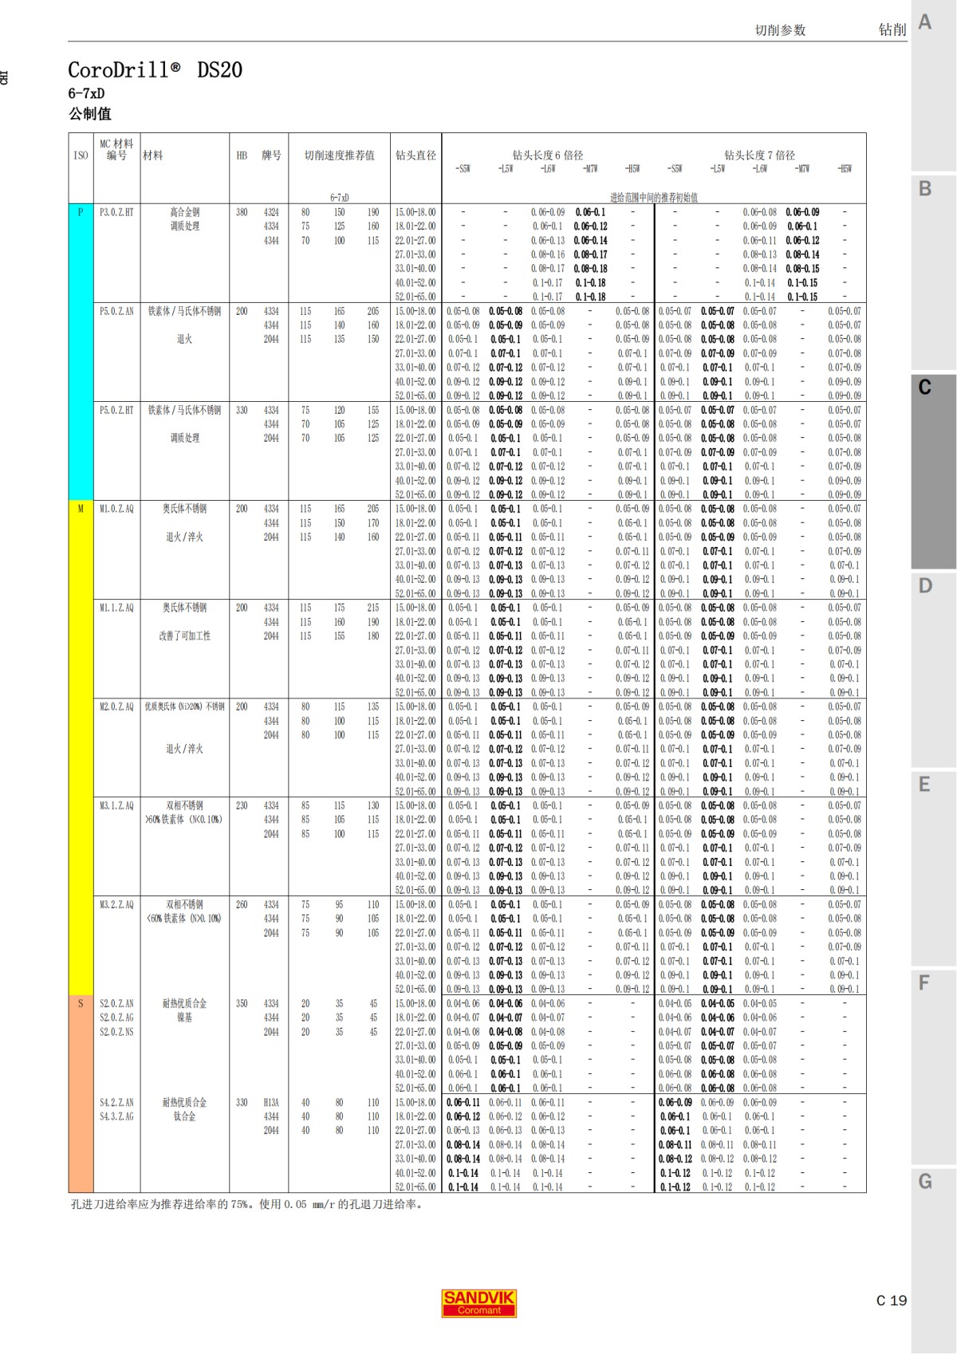Click material code S2.0.Z.NS
This screenshot has width=957, height=1354.
pyautogui.click(x=116, y=1032)
